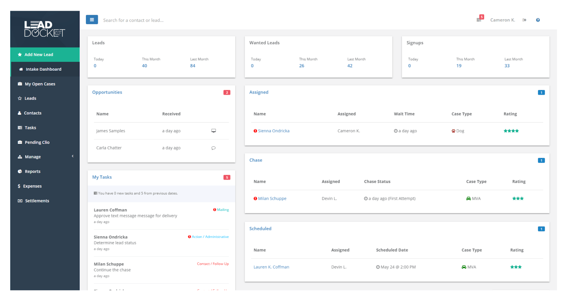Click the blue Scheduled count badge
Screen dimensions: 566x305
541,229
